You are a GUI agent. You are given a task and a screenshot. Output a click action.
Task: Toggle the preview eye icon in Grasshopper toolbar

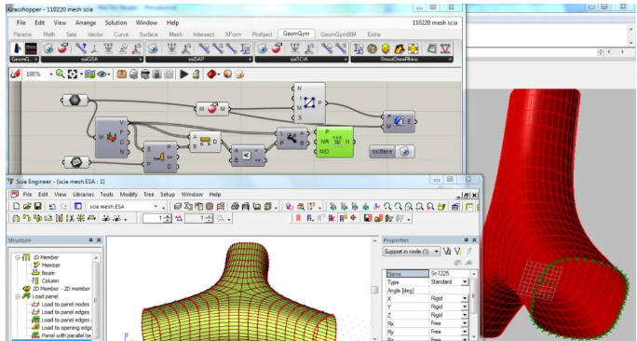(102, 74)
